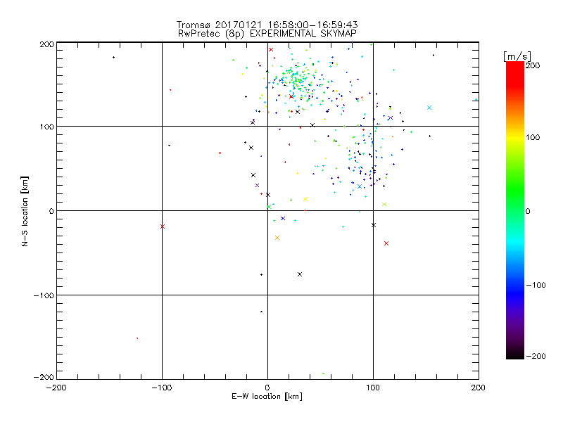The image size is (563, 422).
Task: Click E-W axis tick label '200'
Action: [x=479, y=388]
